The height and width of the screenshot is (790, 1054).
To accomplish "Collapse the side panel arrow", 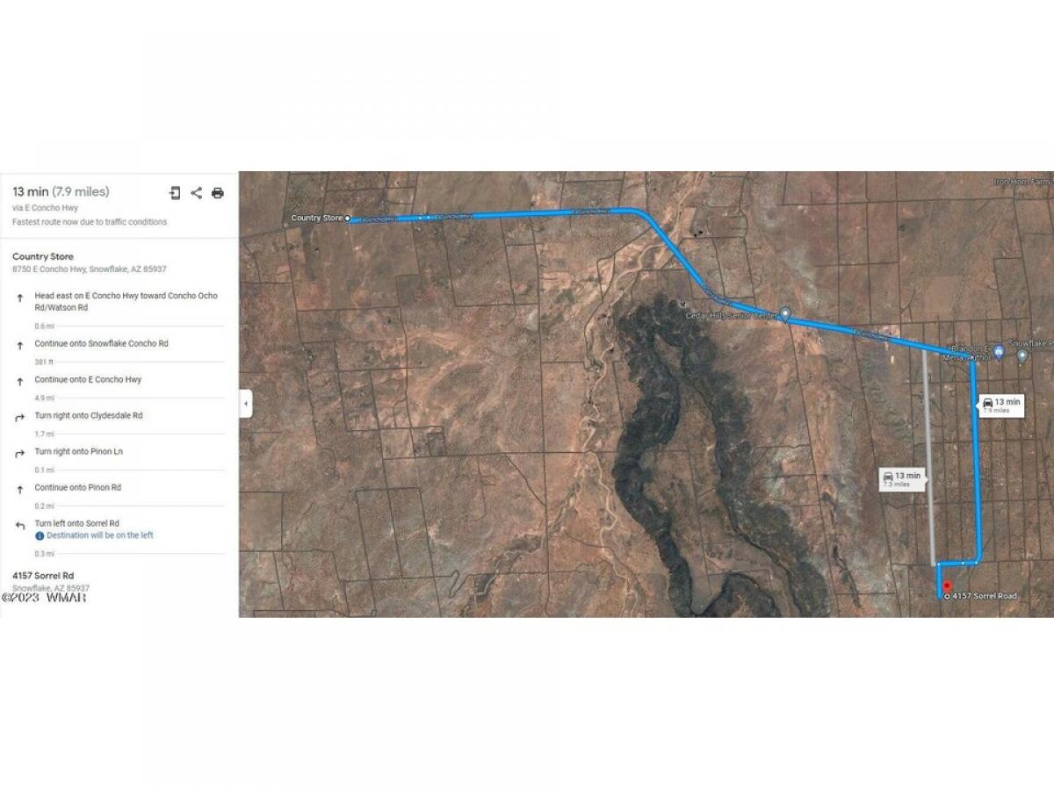I will coord(246,404).
